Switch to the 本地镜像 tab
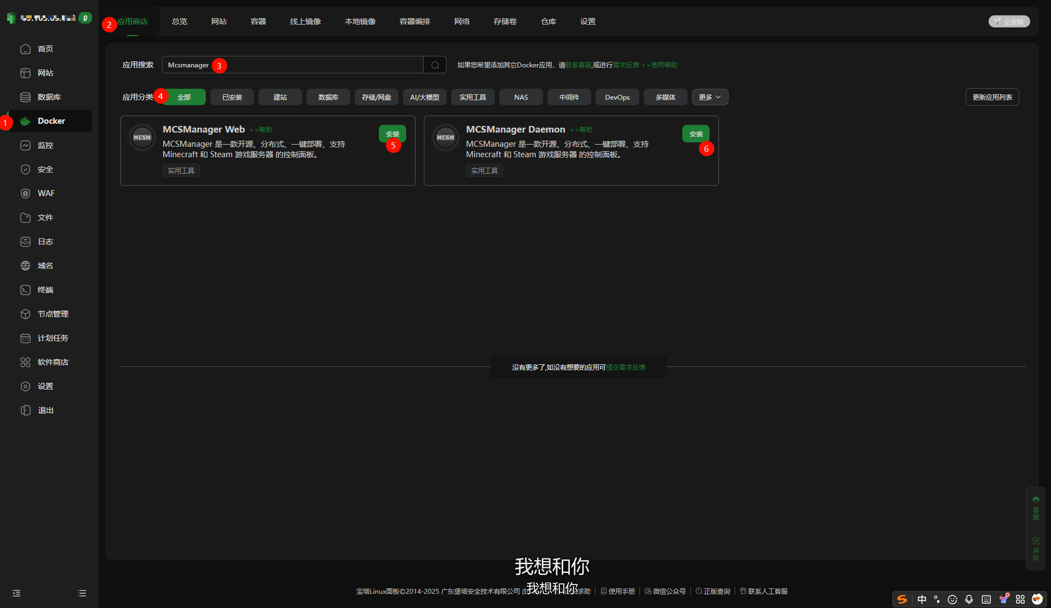 pos(360,21)
